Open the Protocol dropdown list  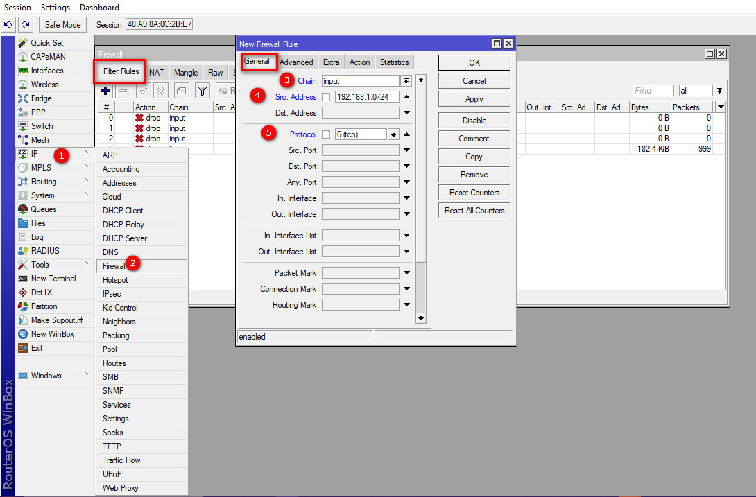pyautogui.click(x=393, y=134)
